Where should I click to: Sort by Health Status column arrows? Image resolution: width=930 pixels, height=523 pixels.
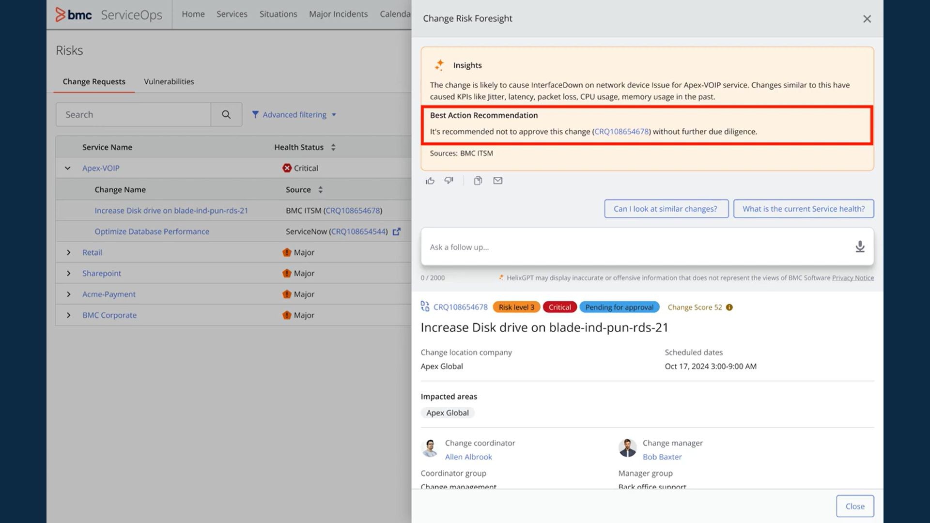333,147
